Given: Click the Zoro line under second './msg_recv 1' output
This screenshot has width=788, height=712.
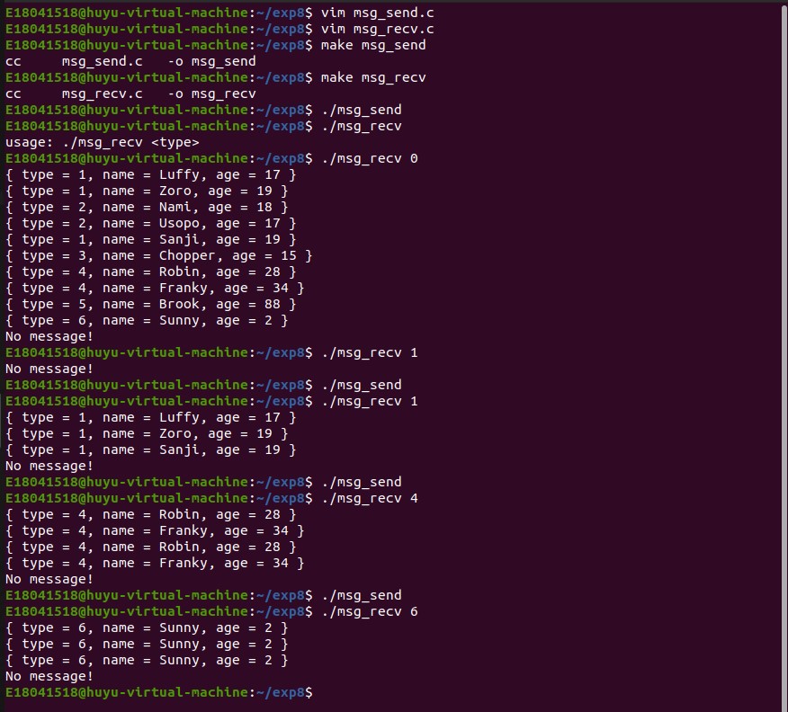Looking at the screenshot, I should point(147,433).
